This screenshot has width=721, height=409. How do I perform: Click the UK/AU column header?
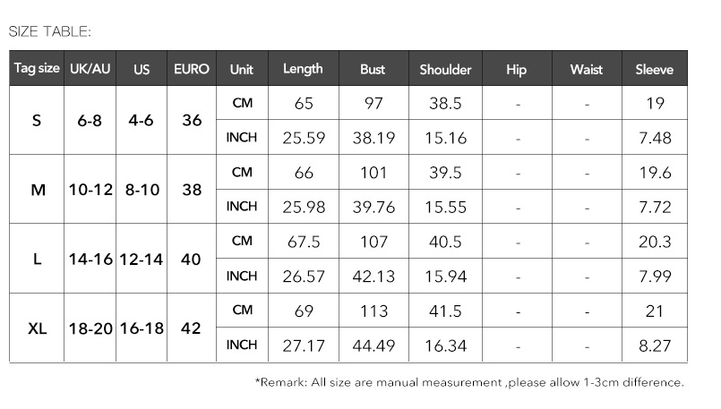click(90, 69)
